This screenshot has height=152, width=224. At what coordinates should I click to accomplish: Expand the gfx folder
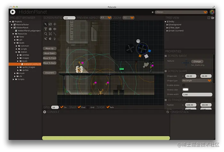(15, 40)
